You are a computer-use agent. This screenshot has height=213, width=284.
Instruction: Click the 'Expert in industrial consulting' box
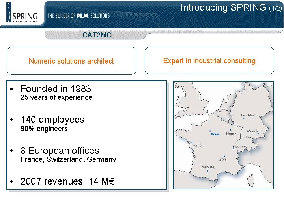pyautogui.click(x=209, y=60)
